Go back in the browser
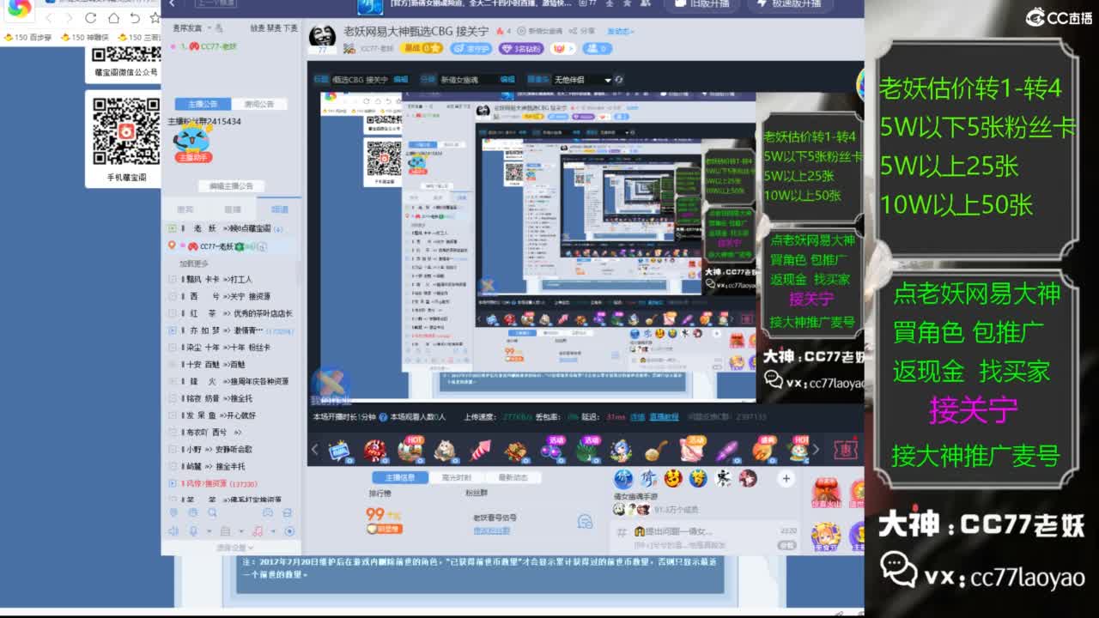1099x618 pixels. pyautogui.click(x=49, y=18)
